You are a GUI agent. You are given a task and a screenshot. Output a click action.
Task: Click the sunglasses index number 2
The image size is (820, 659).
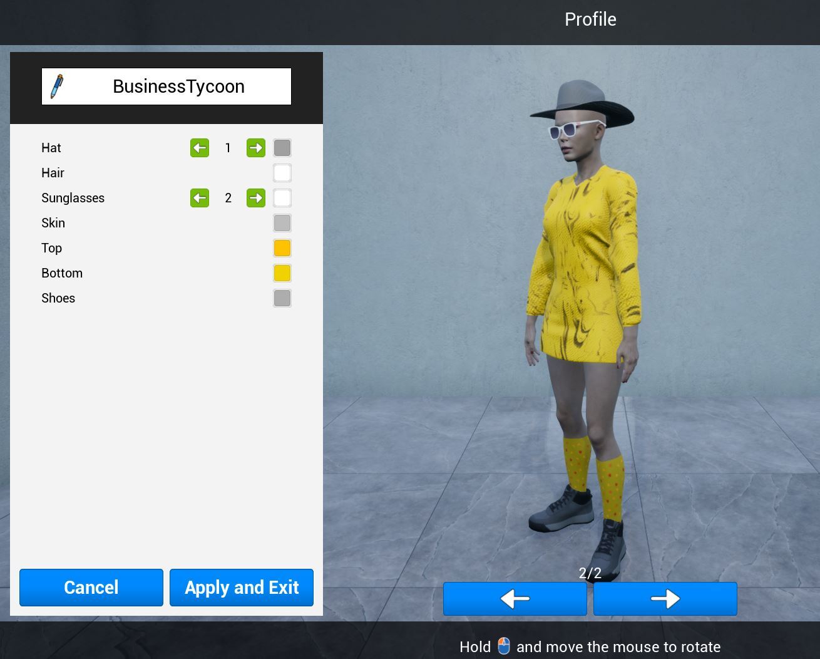tap(228, 198)
